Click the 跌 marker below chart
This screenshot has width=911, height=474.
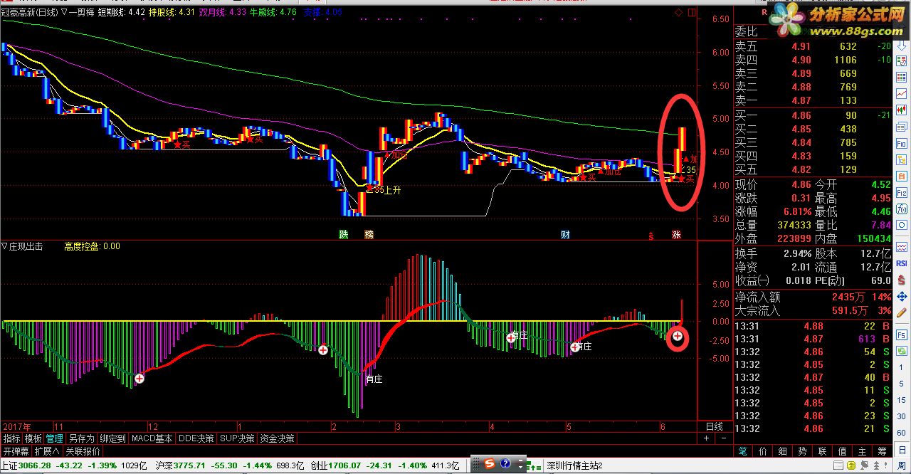click(x=344, y=234)
